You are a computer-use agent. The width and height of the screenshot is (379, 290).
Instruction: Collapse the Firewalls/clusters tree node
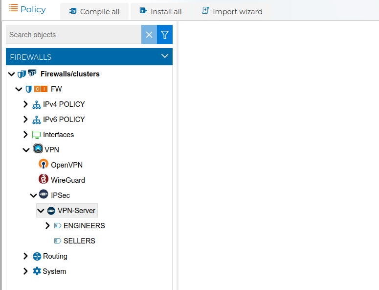(x=11, y=74)
